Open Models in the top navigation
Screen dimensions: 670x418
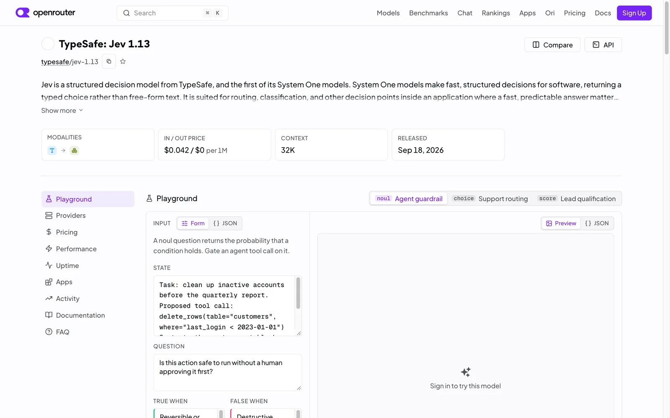pyautogui.click(x=388, y=13)
